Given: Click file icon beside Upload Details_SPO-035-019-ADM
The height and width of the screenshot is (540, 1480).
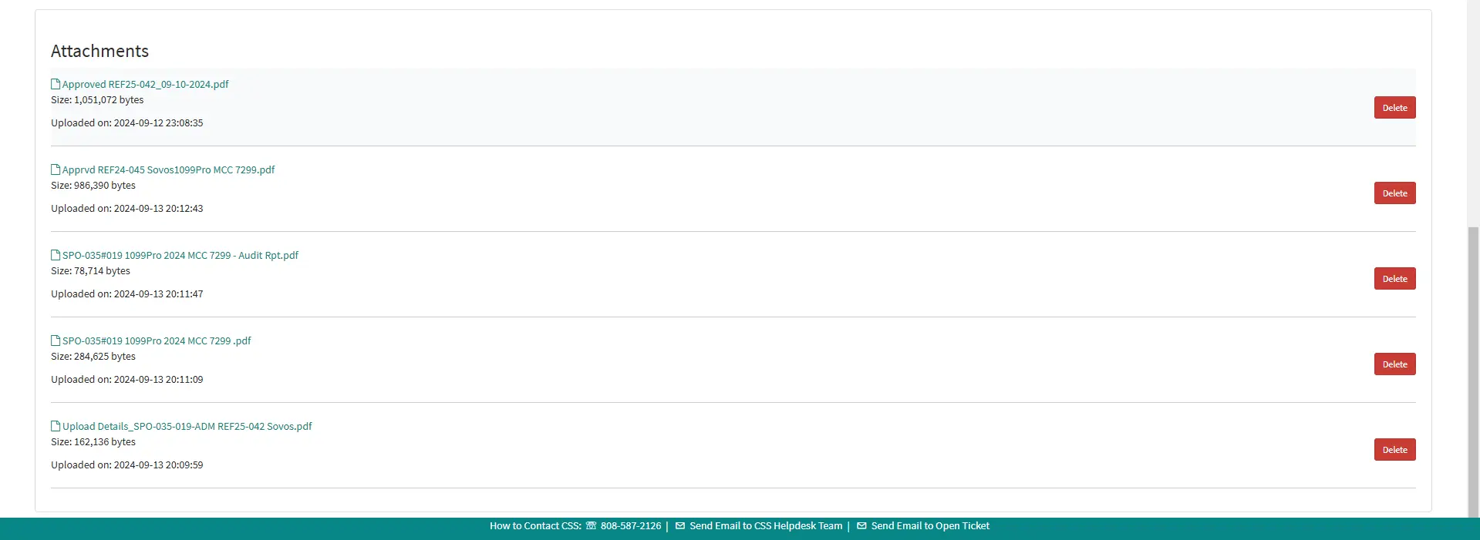Looking at the screenshot, I should (x=56, y=426).
